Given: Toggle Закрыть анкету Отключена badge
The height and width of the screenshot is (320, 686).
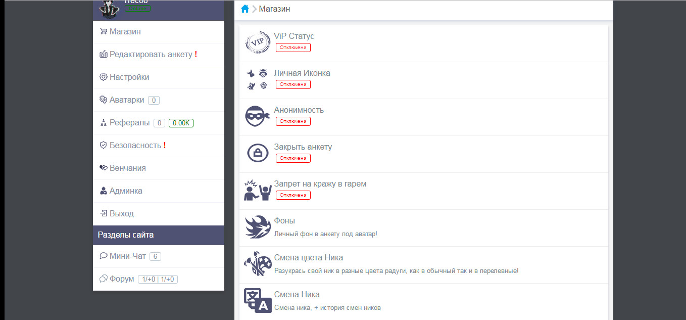Looking at the screenshot, I should click(x=293, y=158).
